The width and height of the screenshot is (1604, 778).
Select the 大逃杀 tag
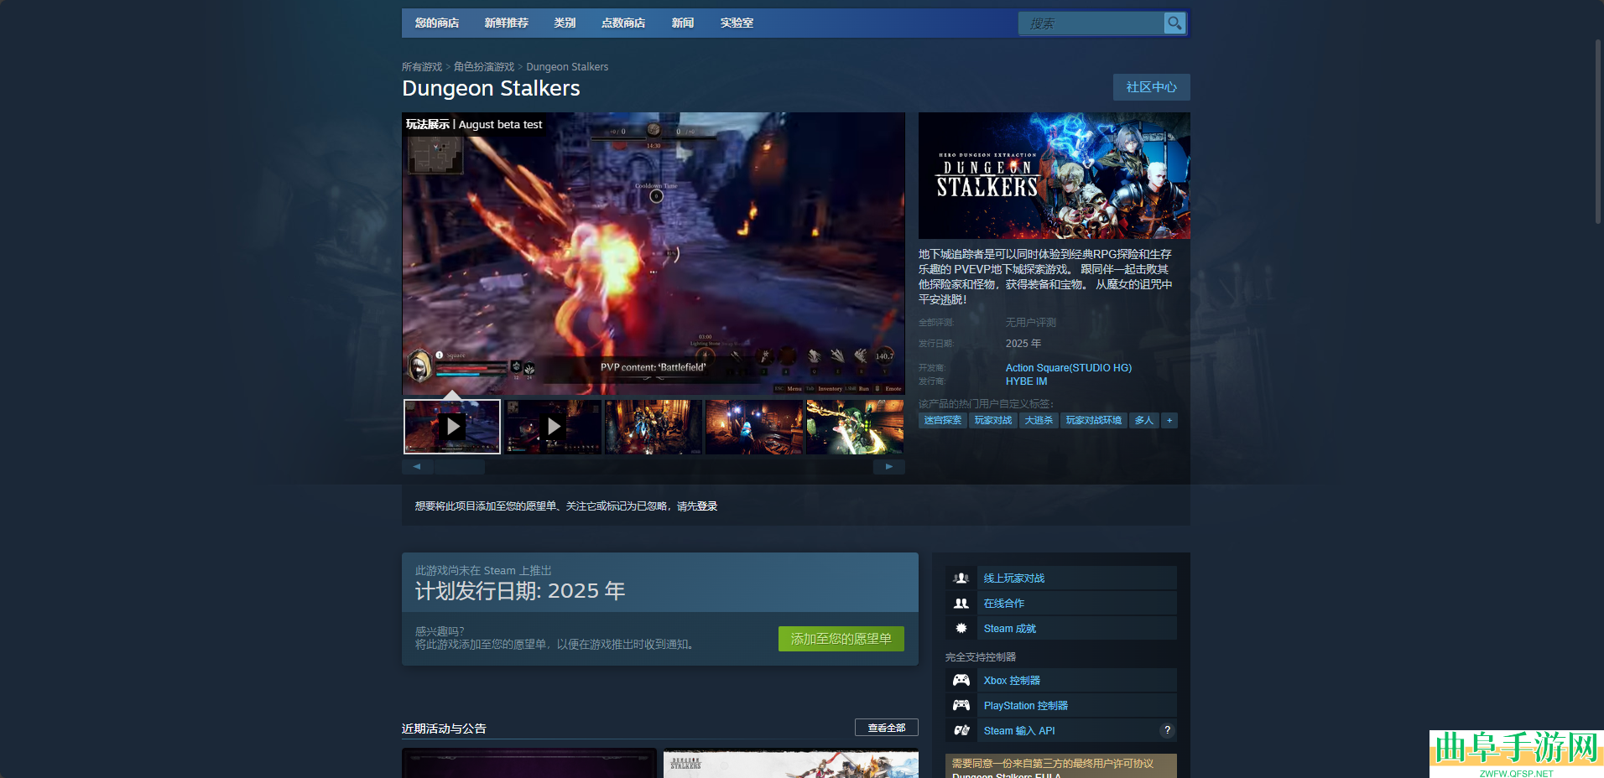tap(1039, 421)
